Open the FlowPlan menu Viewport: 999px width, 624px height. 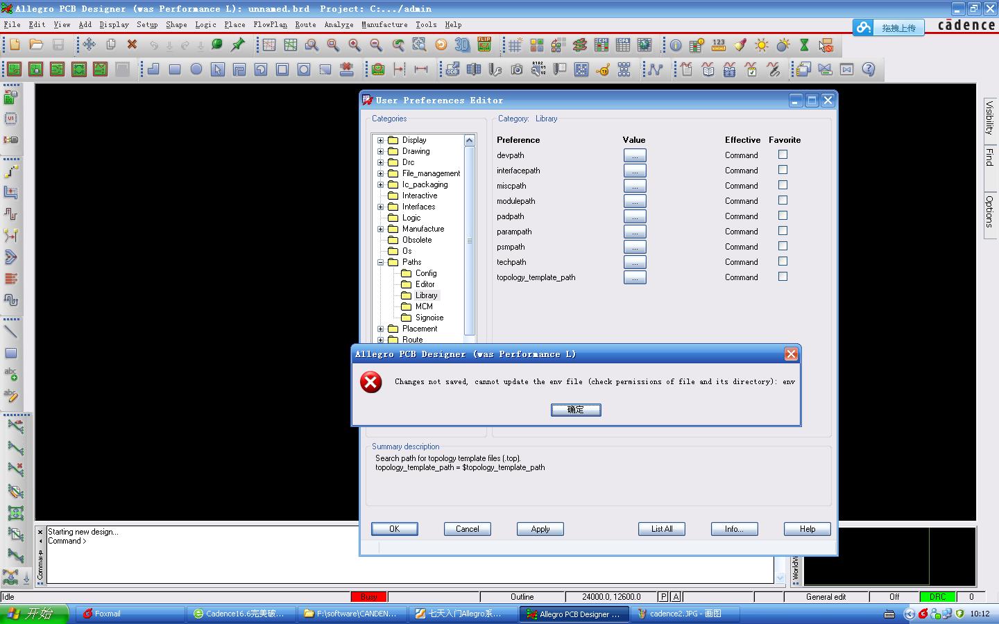click(x=270, y=24)
